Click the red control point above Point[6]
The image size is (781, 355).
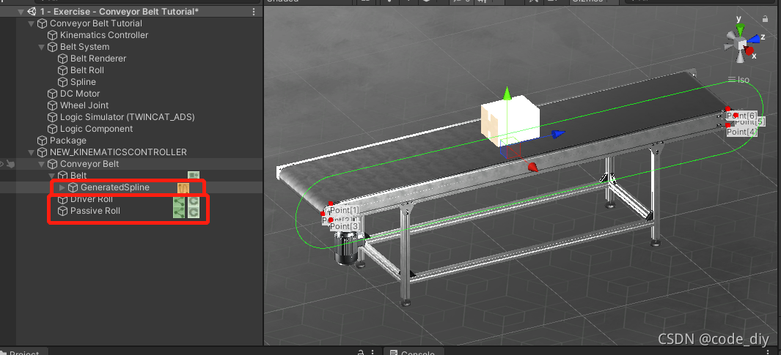pyautogui.click(x=727, y=108)
